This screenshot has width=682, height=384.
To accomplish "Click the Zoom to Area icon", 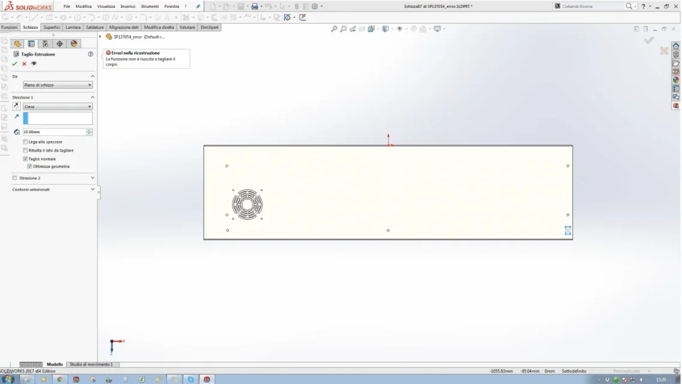I will pos(344,29).
